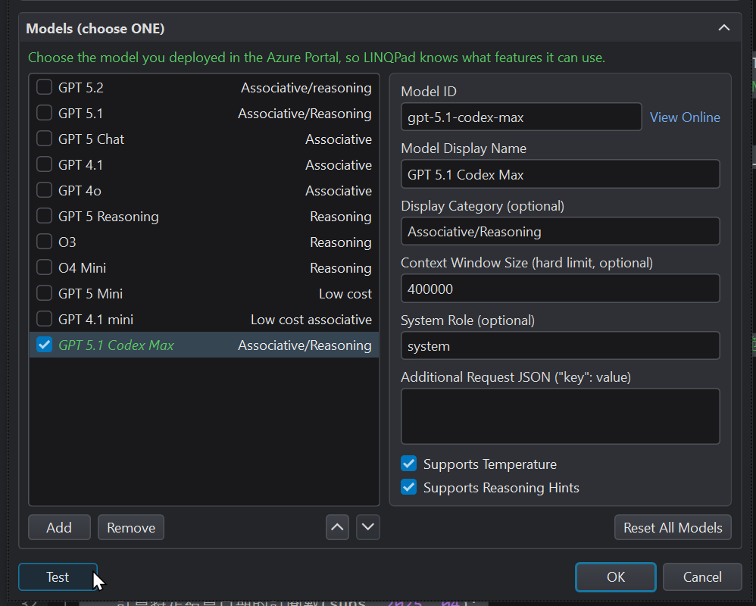Move selected model up in list
Screen dimensions: 756x606
[x=337, y=527]
